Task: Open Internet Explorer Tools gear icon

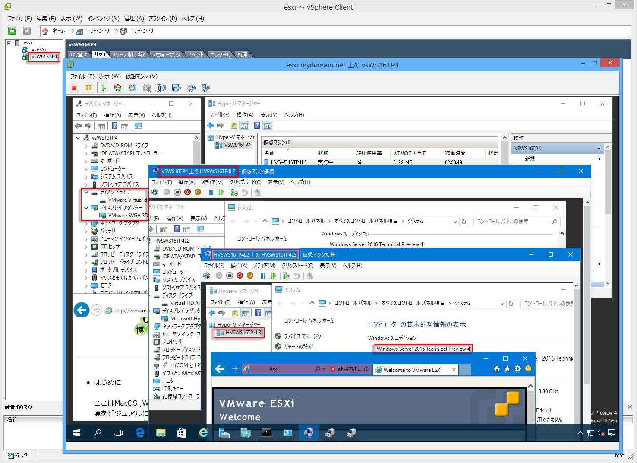Action: pyautogui.click(x=517, y=368)
